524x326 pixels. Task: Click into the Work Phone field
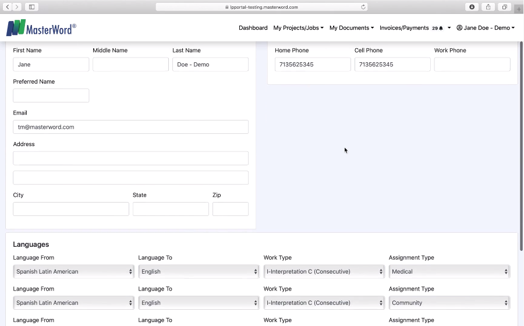[x=472, y=65]
